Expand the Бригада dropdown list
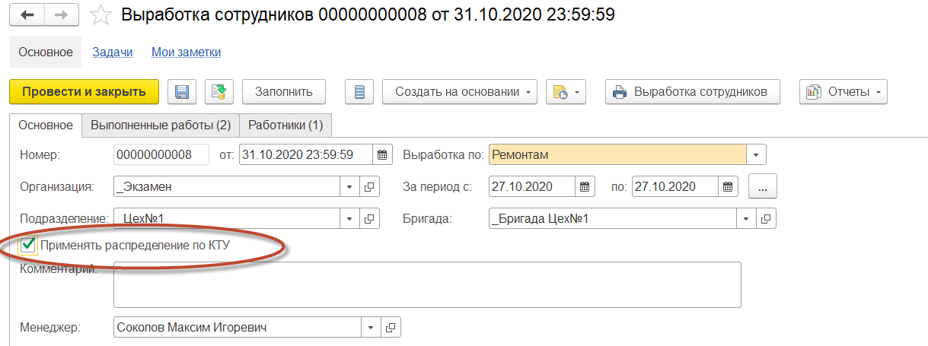 click(x=746, y=219)
